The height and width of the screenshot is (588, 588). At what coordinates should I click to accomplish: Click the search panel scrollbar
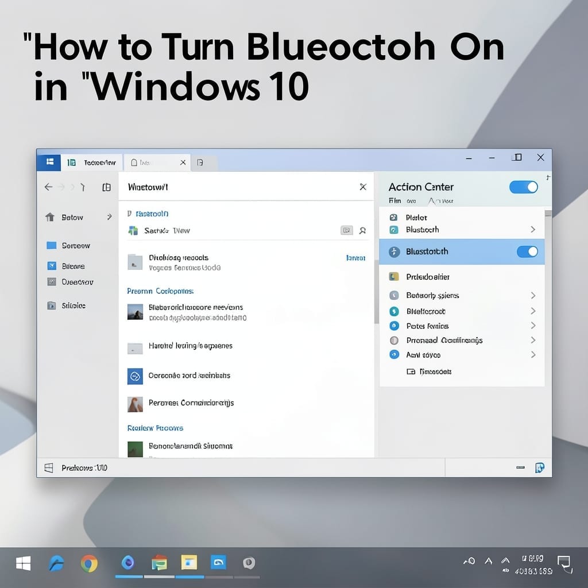[x=377, y=291]
